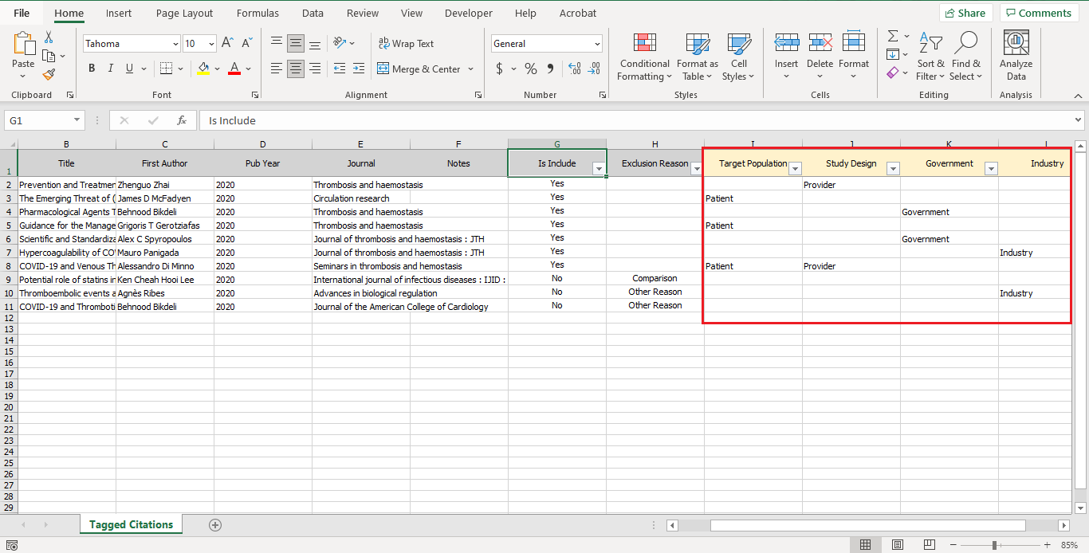The width and height of the screenshot is (1089, 553).
Task: Toggle middle vertical alignment
Action: point(296,44)
